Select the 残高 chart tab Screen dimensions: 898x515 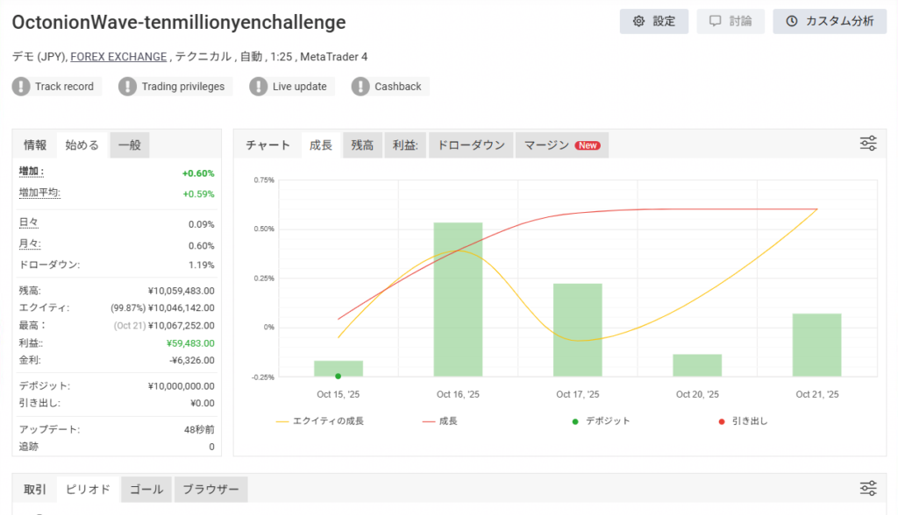362,145
